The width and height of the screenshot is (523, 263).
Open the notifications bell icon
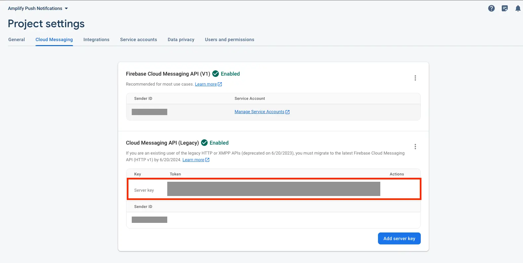click(518, 8)
